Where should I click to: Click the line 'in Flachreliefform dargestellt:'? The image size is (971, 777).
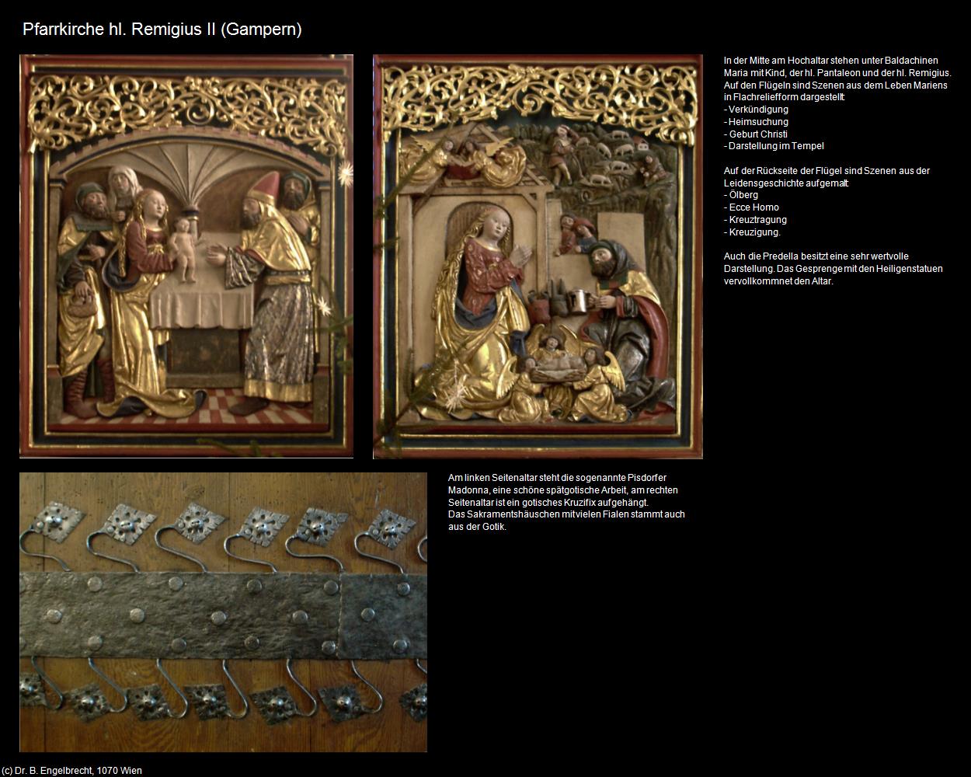click(x=785, y=97)
